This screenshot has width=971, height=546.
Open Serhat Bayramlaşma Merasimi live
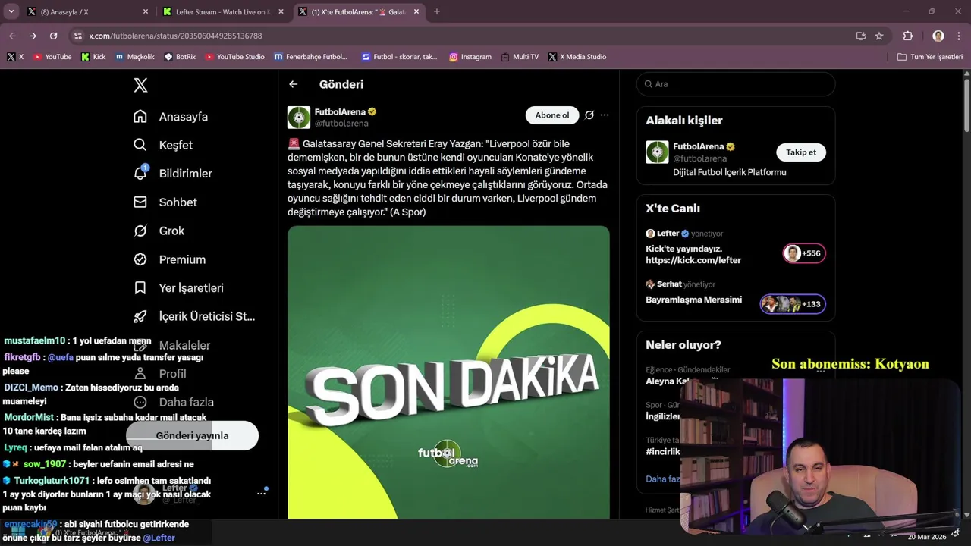tap(693, 300)
